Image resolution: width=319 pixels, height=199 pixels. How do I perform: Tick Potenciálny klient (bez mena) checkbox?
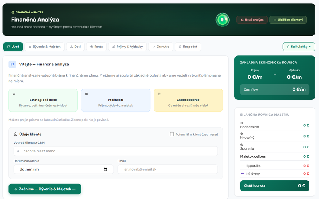pos(172,134)
